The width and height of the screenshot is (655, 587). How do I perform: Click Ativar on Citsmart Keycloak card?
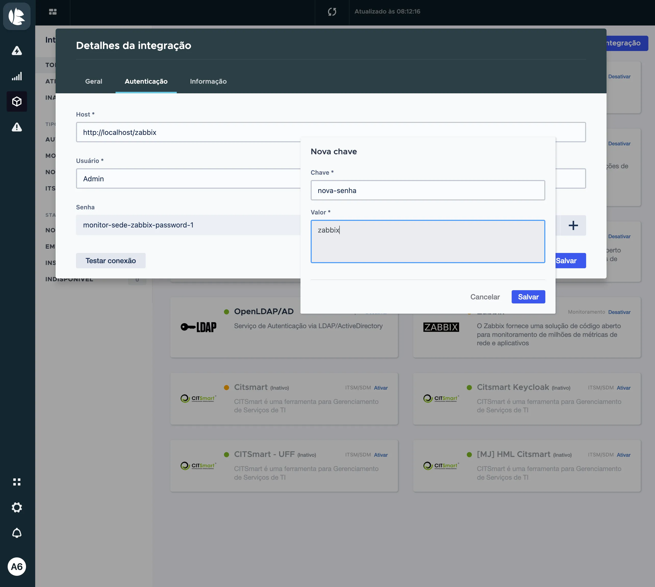pyautogui.click(x=623, y=388)
